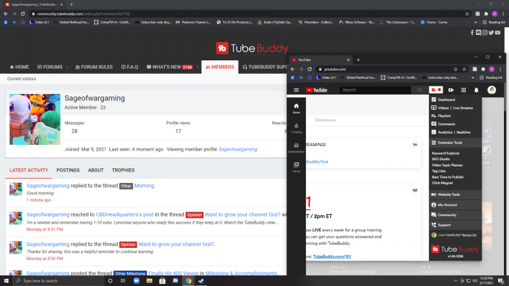
Task: Click the Sageofwargaming profile avatar image
Action: (35, 119)
